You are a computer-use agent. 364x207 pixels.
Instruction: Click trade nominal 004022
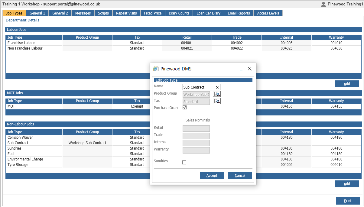click(237, 48)
